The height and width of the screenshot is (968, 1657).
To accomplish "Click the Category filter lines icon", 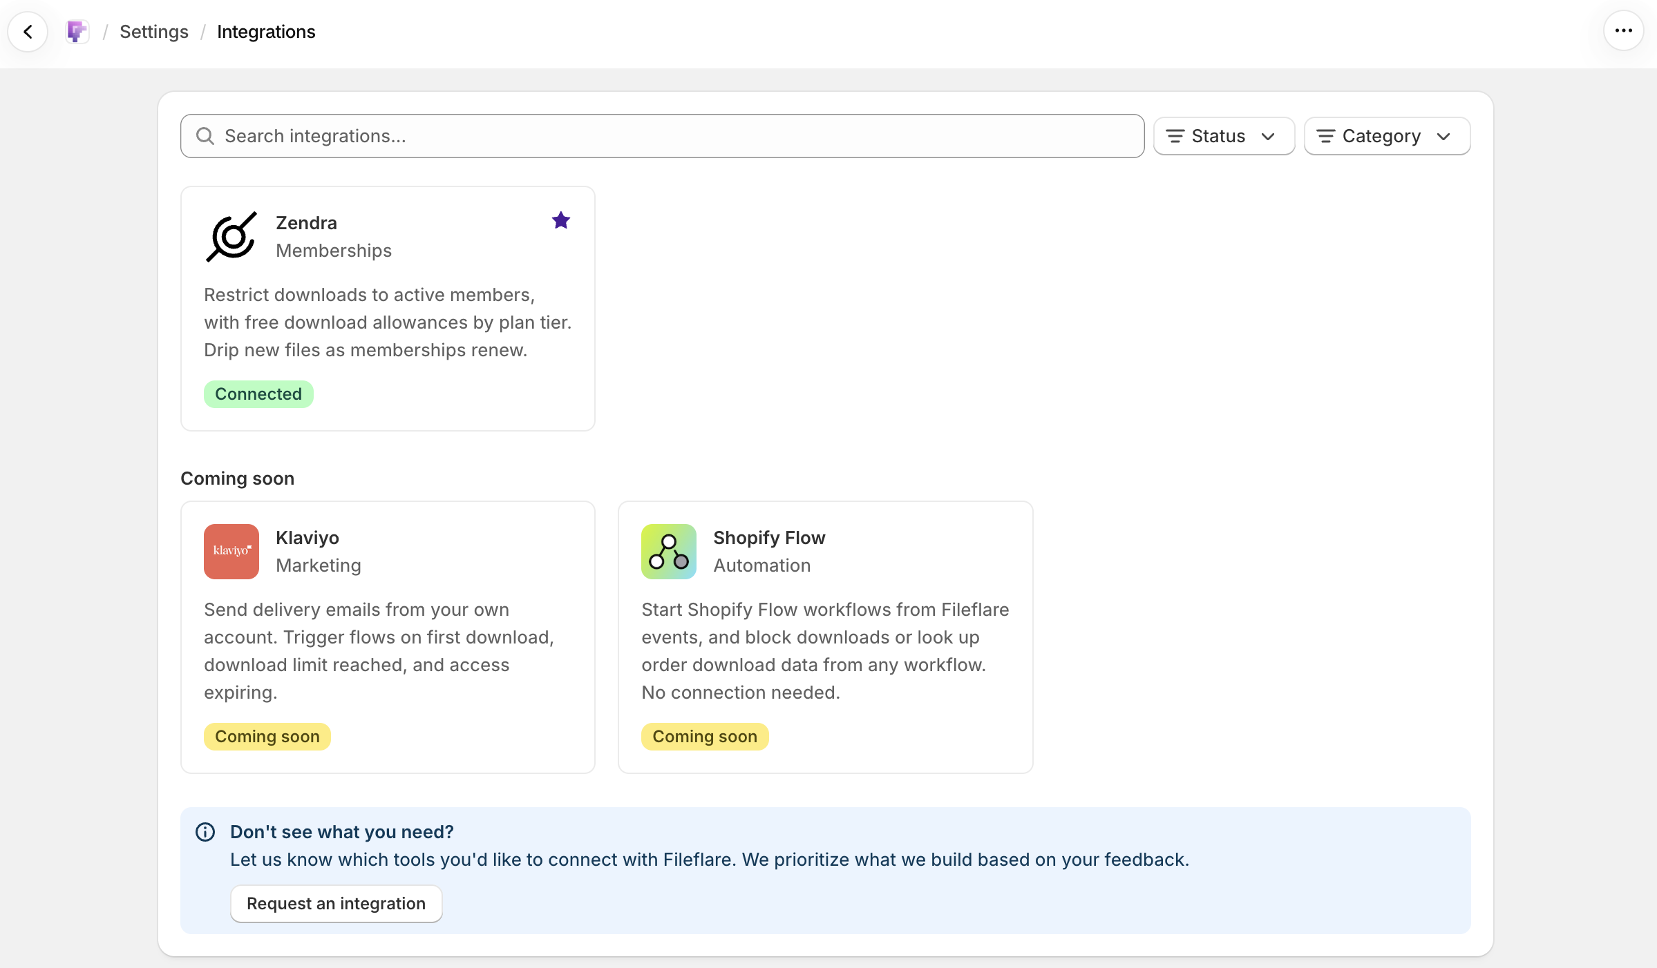I will coord(1326,136).
